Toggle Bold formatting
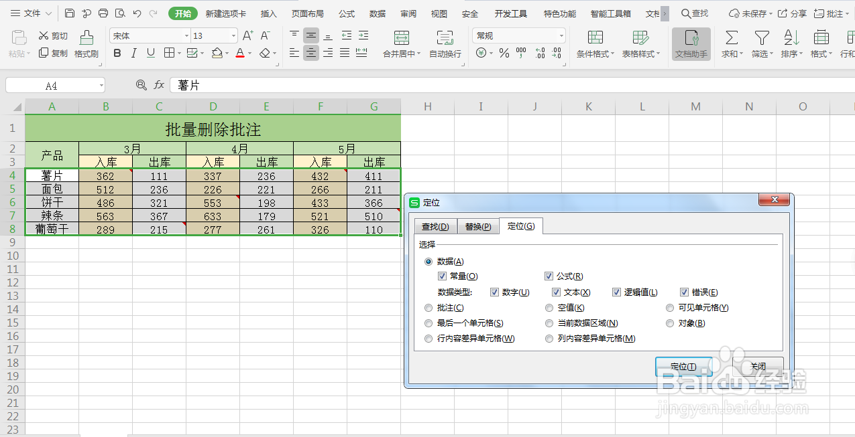 (117, 53)
